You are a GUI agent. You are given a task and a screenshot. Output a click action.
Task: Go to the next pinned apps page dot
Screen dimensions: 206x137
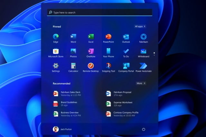pos(154,55)
